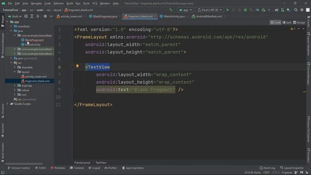
Task: Collapse the app module node
Action: click(x=8, y=22)
